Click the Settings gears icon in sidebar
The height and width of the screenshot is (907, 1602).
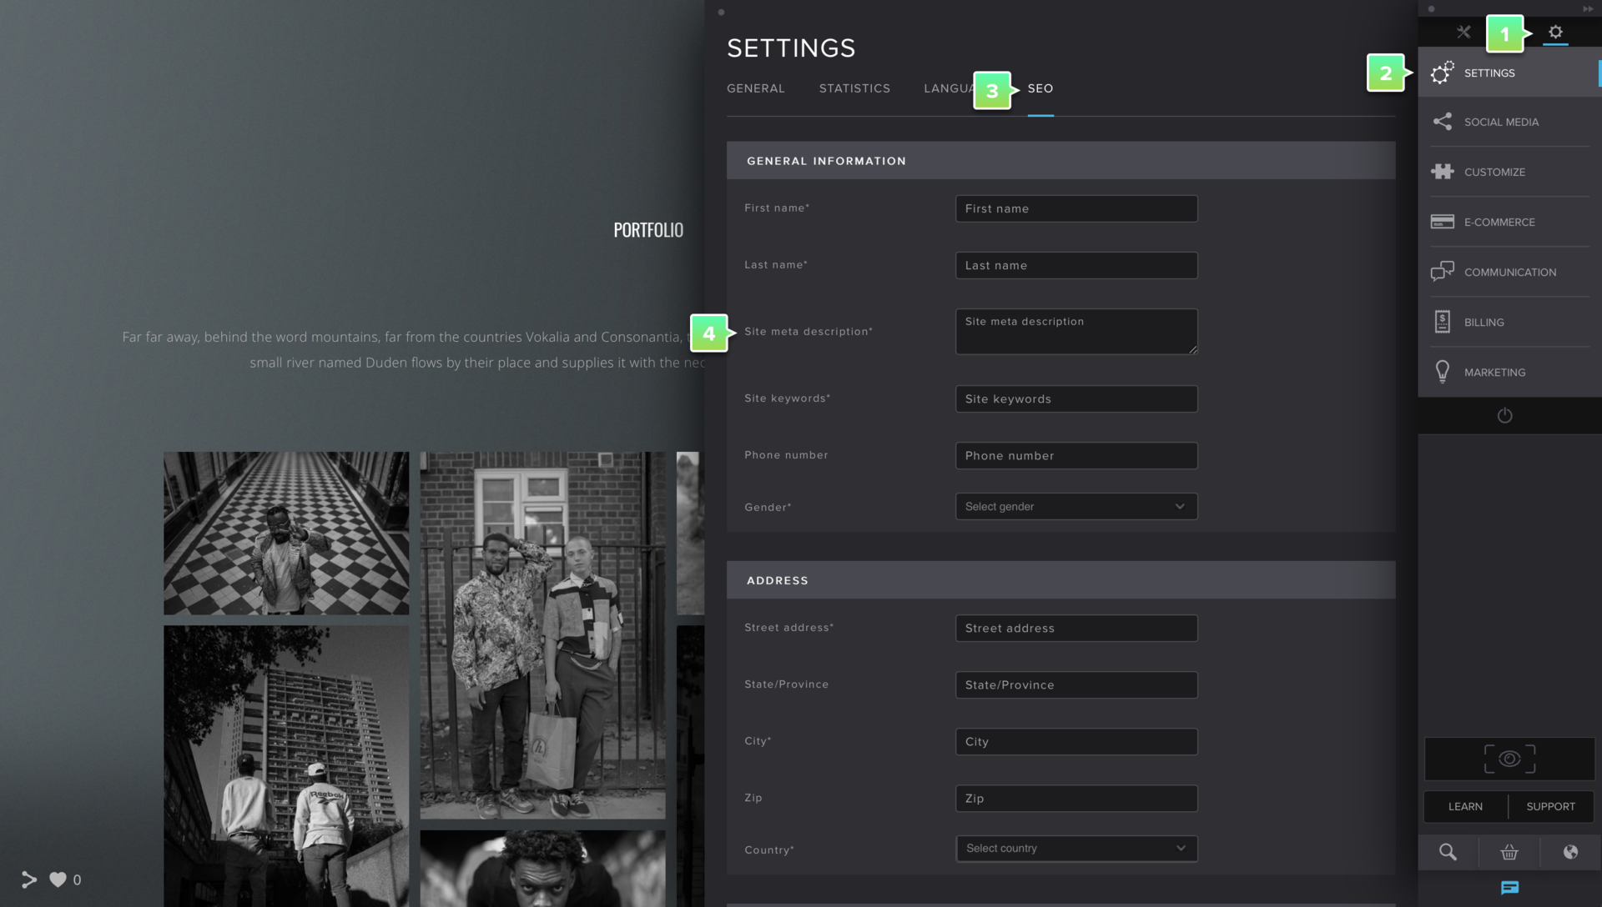point(1442,73)
